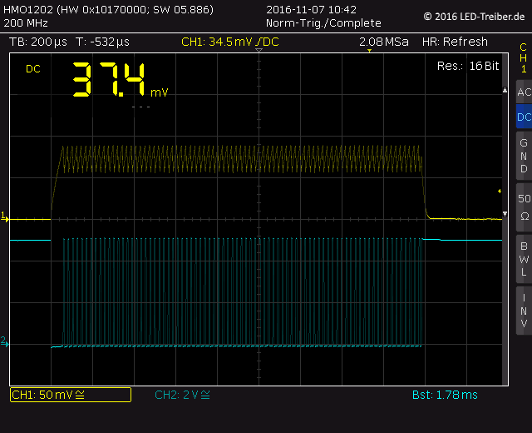Select the CH1 50 mV channel label
Viewport: 532px width, 433px height.
[x=70, y=395]
